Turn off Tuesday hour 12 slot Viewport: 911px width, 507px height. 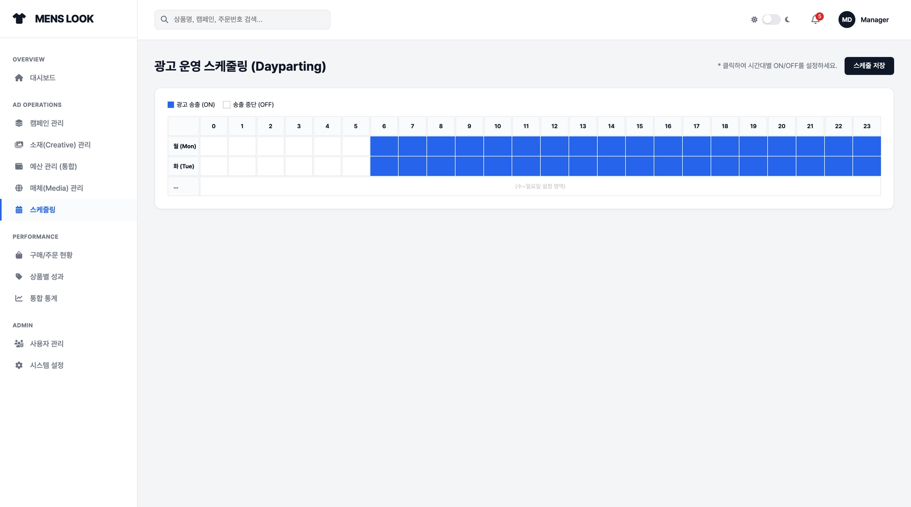pos(554,166)
